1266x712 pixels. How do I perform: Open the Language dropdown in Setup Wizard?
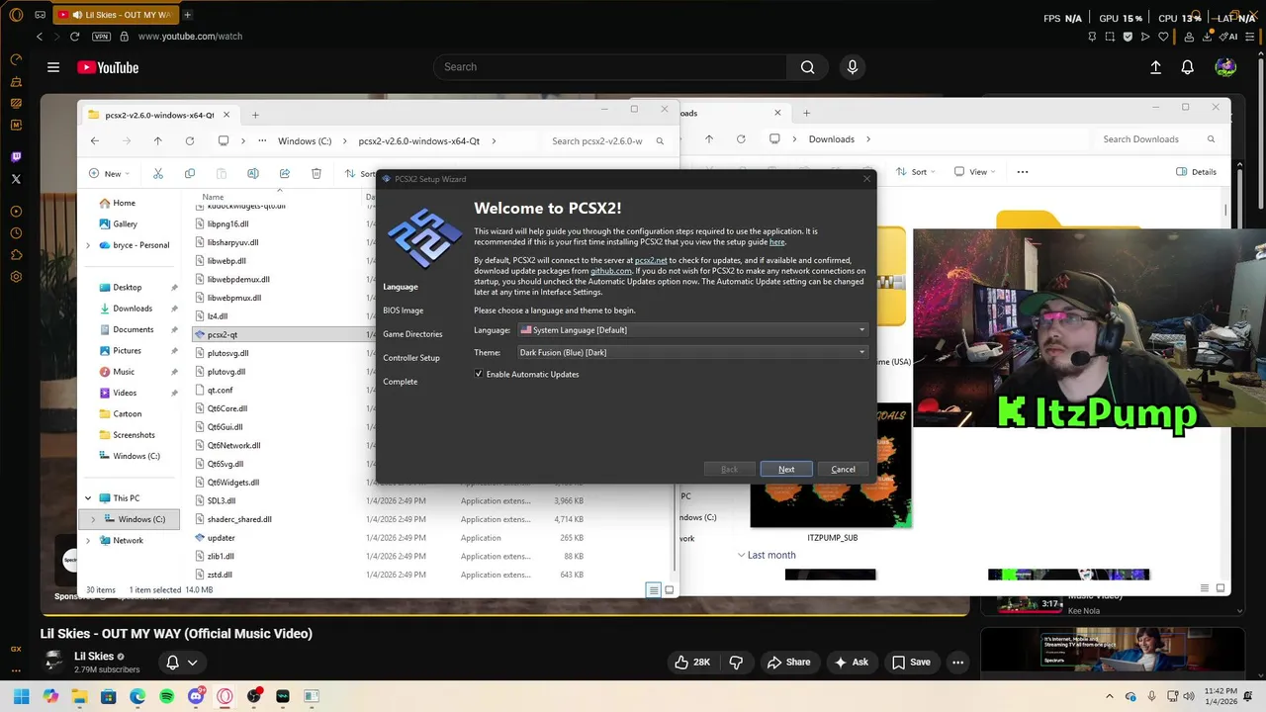(x=693, y=329)
